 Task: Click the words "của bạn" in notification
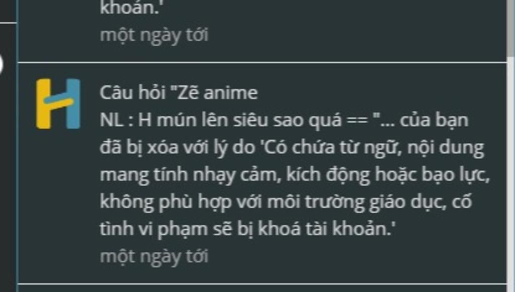[434, 120]
